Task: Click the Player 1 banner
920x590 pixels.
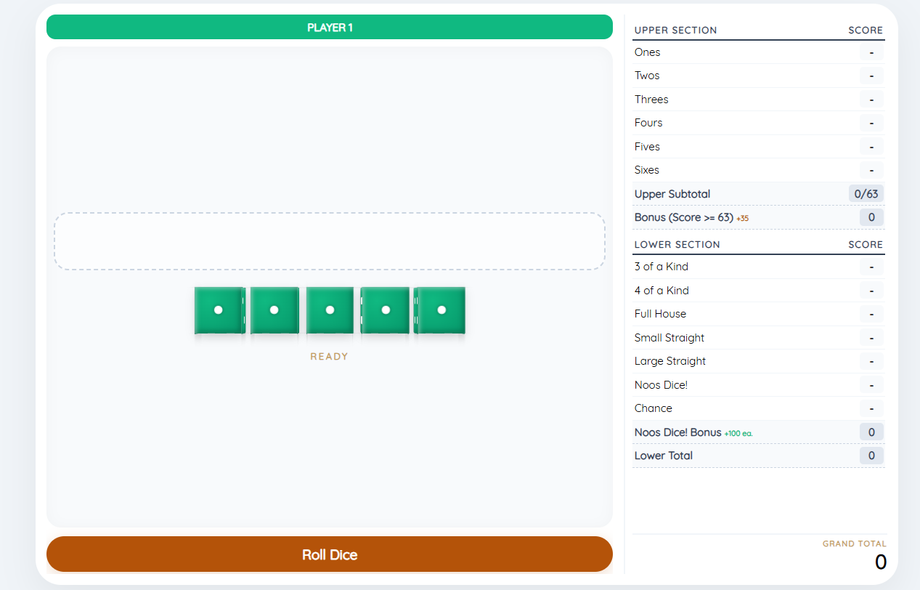Action: click(x=330, y=27)
